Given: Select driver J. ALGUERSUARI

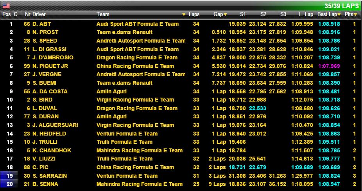Looking at the screenshot, I should click(x=55, y=125).
